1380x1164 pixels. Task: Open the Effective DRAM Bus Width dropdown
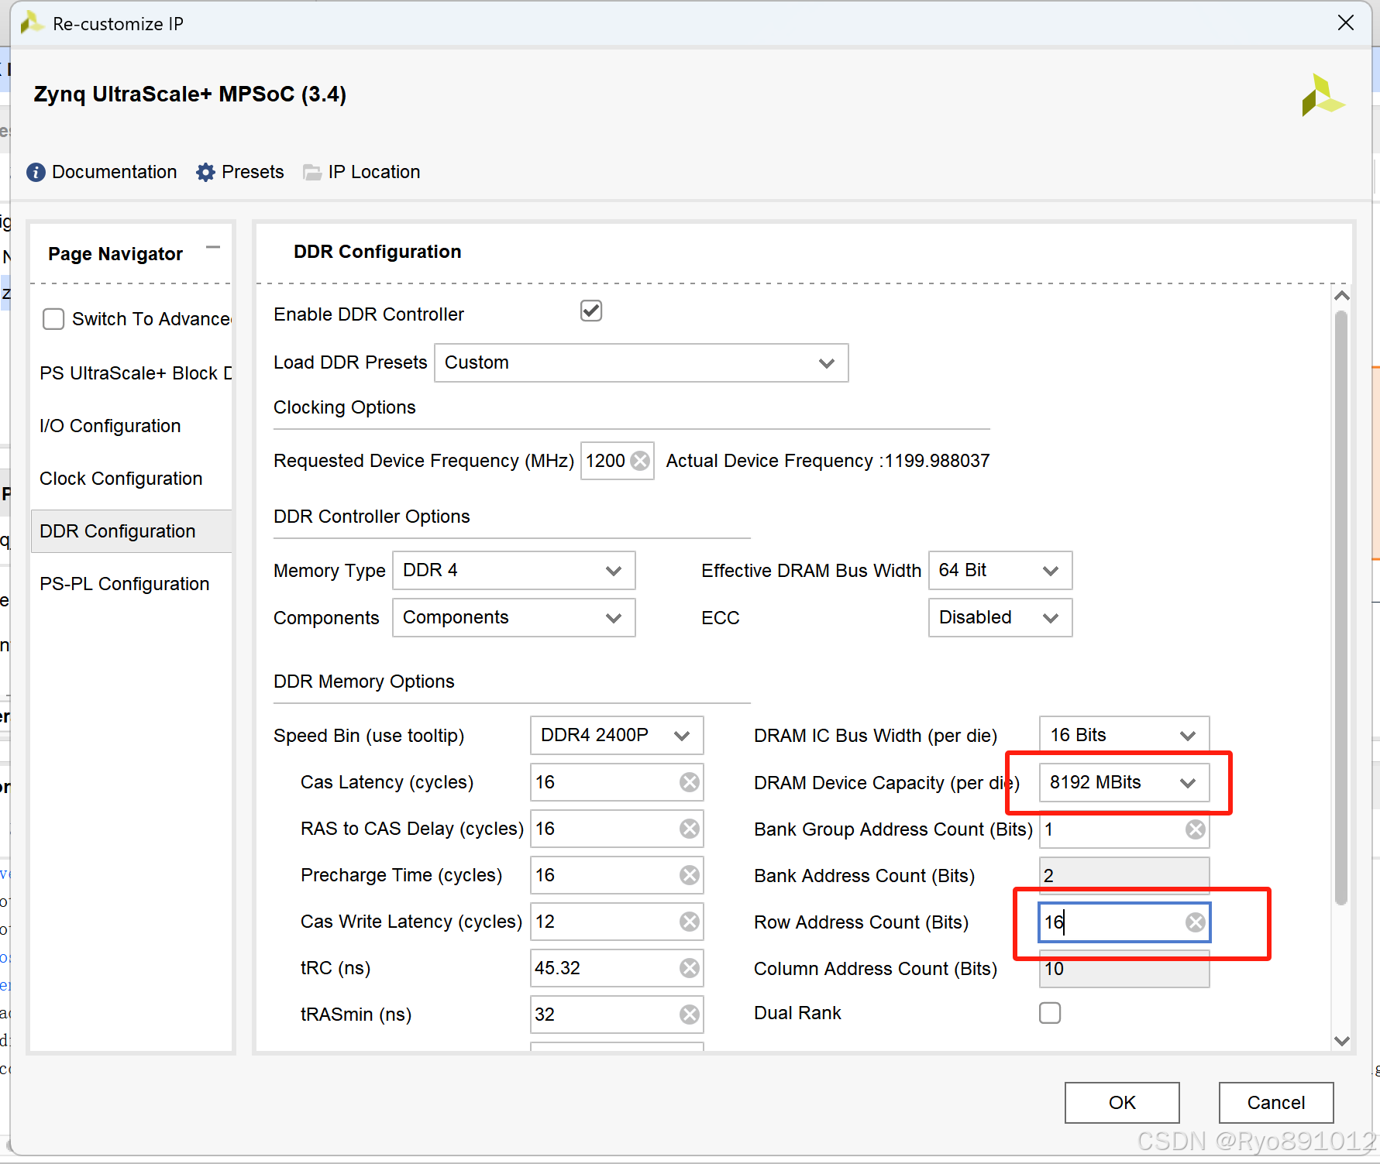[1000, 571]
